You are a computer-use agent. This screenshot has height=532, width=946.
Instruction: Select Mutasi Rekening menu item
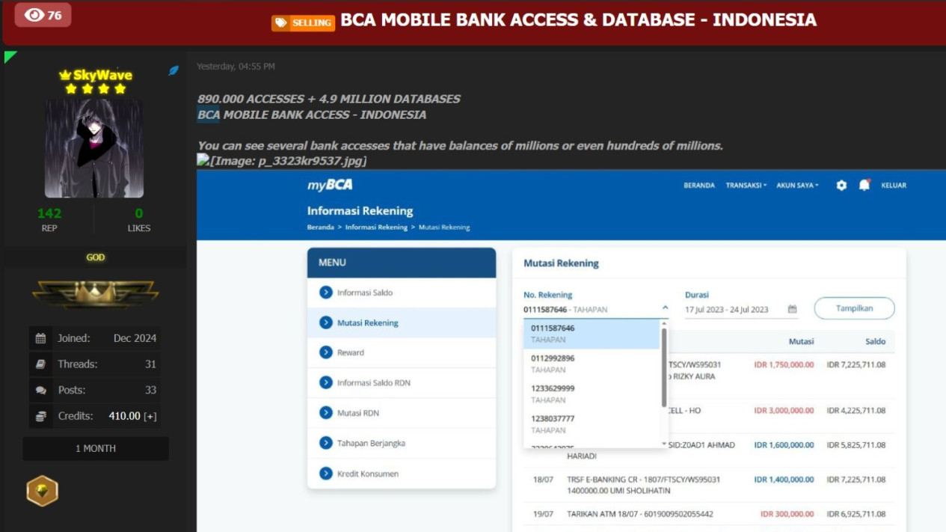[402, 322]
